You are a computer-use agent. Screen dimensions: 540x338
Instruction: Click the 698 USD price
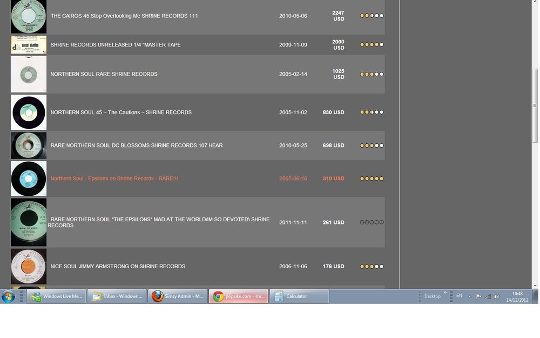(333, 145)
